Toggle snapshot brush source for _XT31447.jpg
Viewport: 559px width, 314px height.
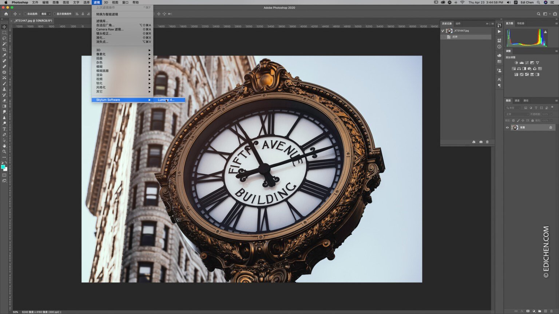tap(443, 31)
